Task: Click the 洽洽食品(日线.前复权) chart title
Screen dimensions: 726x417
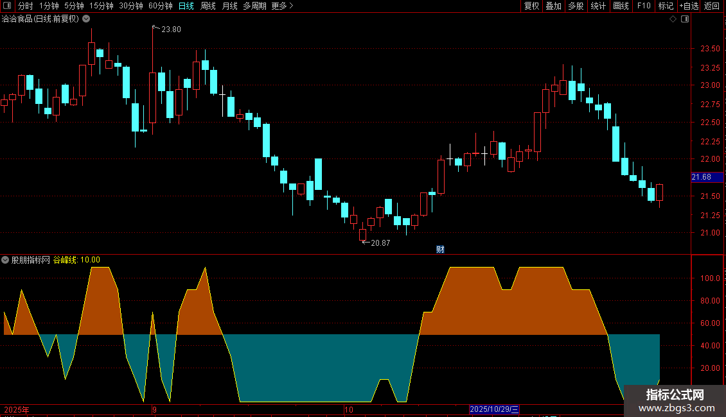Action: tap(40, 19)
